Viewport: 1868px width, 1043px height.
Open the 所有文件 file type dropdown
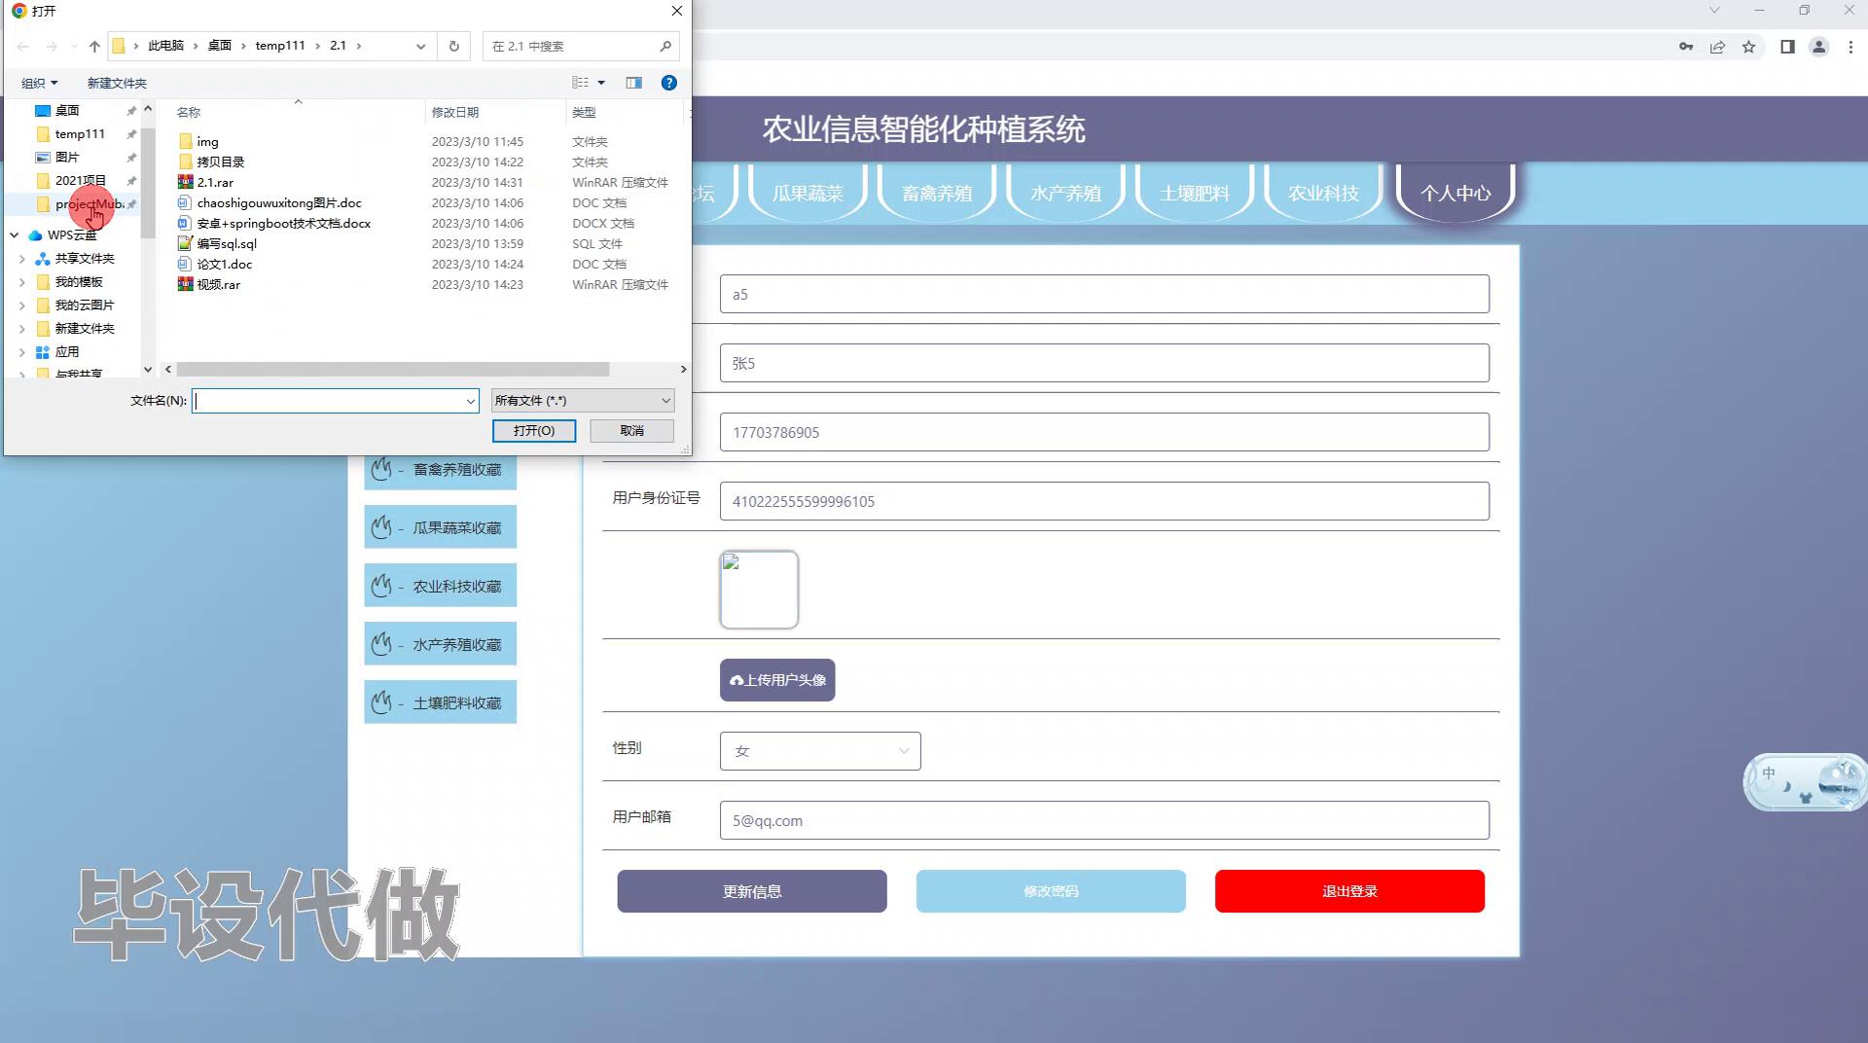point(582,401)
